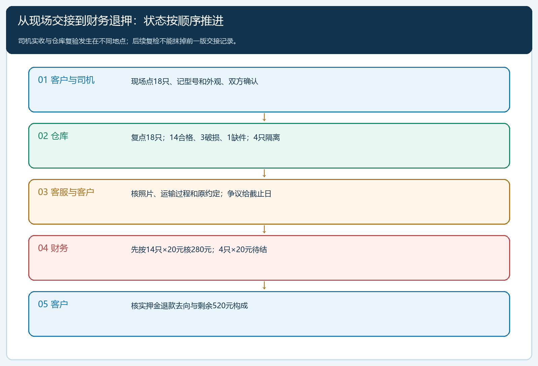Select step label 02 仓库
The width and height of the screenshot is (538, 366).
coord(53,136)
